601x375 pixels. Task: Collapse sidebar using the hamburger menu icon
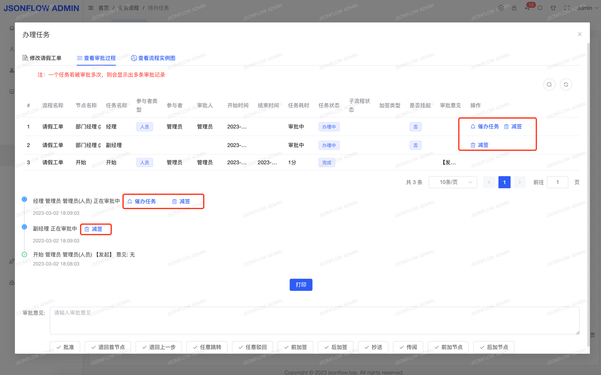point(91,8)
